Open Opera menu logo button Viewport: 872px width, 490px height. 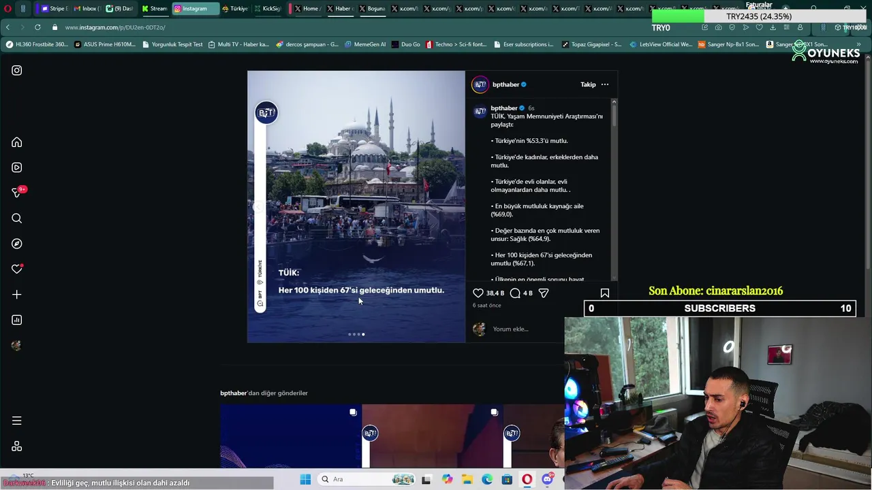point(7,9)
